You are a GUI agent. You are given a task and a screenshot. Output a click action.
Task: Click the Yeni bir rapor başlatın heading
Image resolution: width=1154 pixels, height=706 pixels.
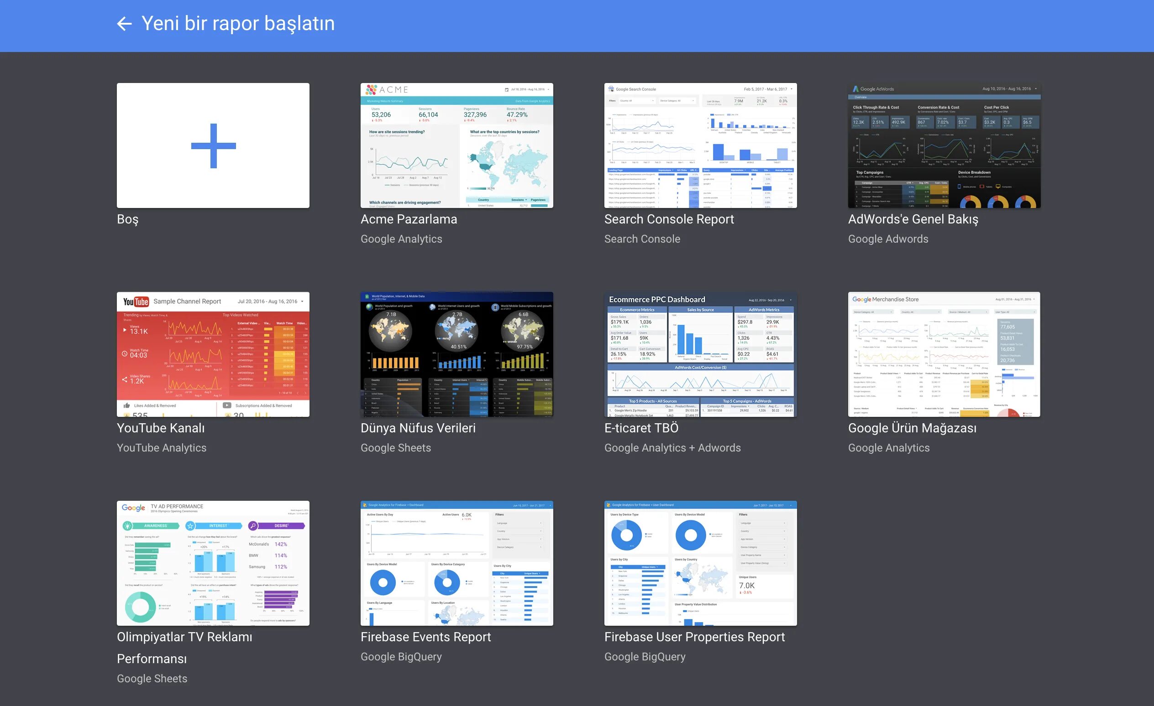click(238, 23)
